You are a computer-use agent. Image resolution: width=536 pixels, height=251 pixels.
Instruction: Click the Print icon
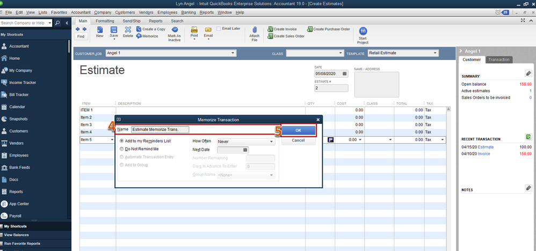pyautogui.click(x=194, y=29)
